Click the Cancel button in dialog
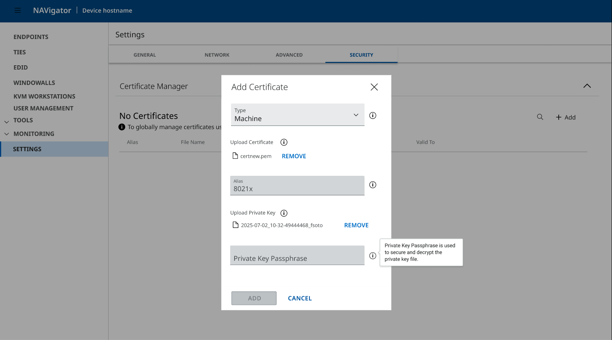The image size is (612, 340). 299,298
